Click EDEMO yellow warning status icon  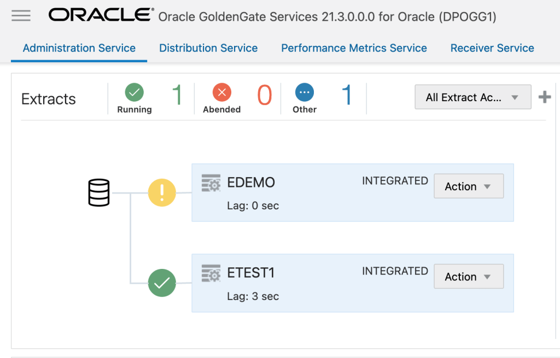click(162, 193)
